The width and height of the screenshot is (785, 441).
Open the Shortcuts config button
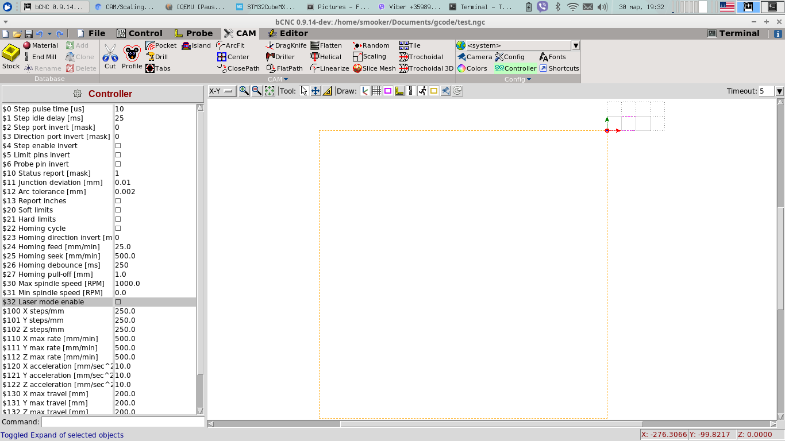(559, 68)
